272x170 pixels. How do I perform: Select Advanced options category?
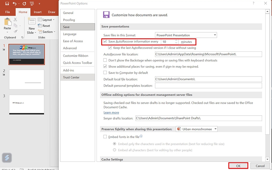pos(78,48)
